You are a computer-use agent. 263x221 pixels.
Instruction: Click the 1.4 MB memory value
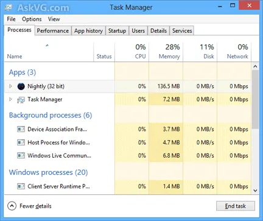tap(172, 186)
